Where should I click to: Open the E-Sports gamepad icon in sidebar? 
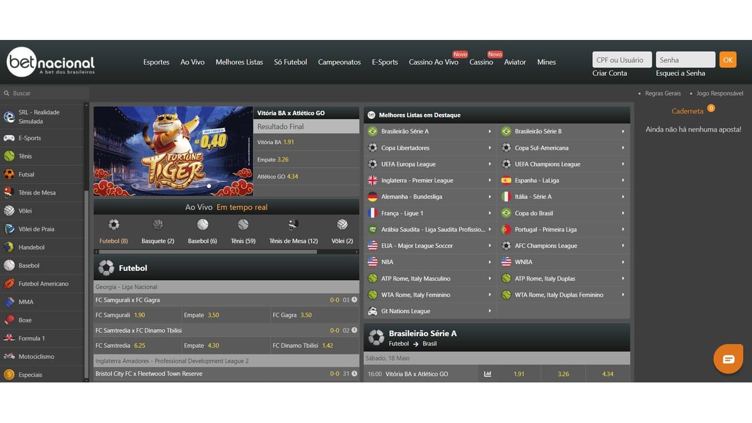click(9, 138)
